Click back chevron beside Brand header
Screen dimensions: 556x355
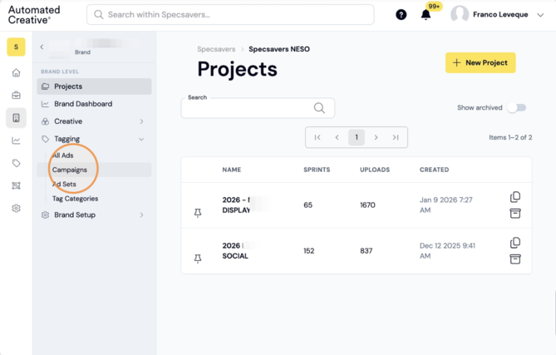click(x=42, y=47)
